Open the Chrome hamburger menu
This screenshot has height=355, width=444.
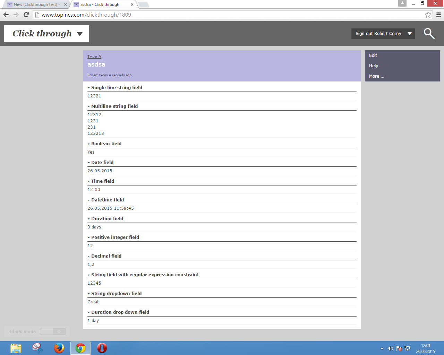[x=438, y=15]
